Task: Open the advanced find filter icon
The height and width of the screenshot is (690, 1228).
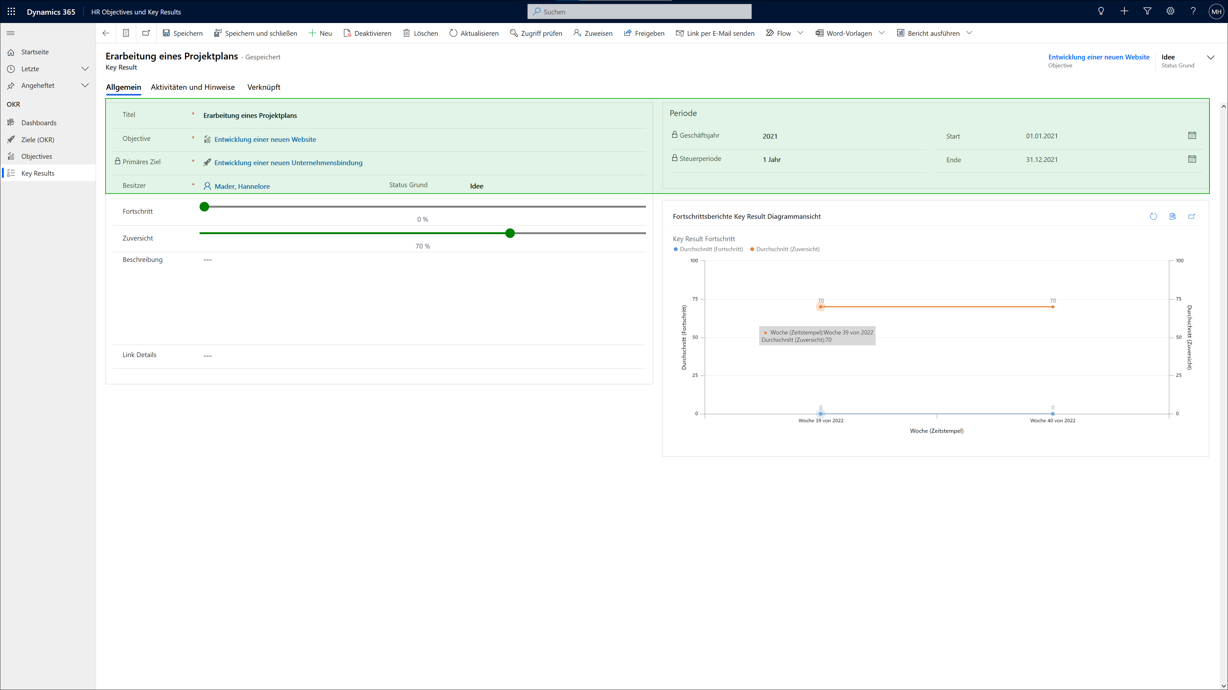Action: coord(1147,11)
